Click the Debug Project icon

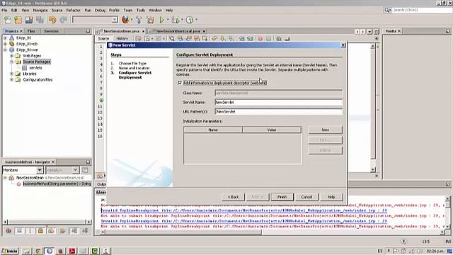(x=176, y=20)
